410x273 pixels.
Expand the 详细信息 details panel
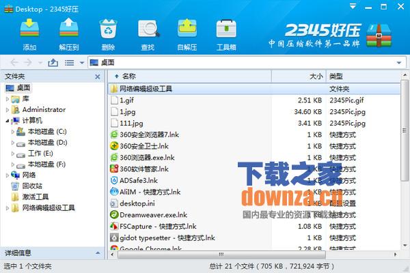[98, 253]
